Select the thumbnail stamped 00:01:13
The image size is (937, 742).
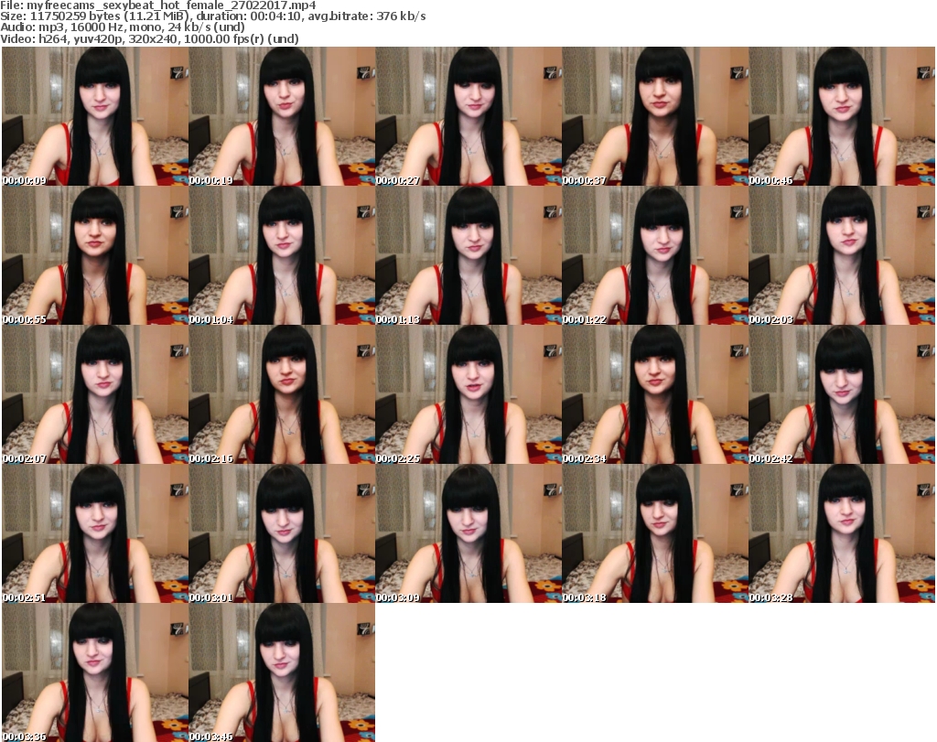point(468,255)
